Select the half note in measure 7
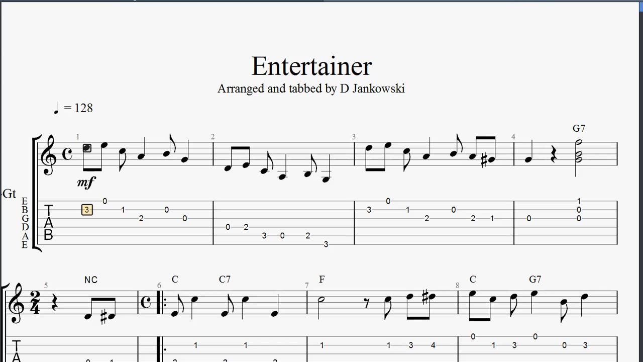 coord(321,300)
